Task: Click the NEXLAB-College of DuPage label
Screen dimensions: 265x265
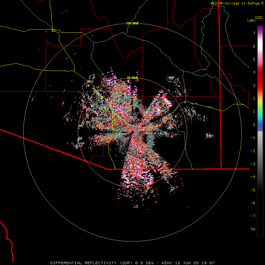Action: pyautogui.click(x=237, y=3)
